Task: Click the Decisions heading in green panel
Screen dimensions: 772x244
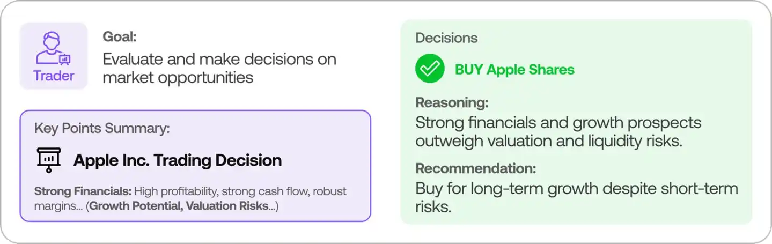Action: [x=446, y=38]
